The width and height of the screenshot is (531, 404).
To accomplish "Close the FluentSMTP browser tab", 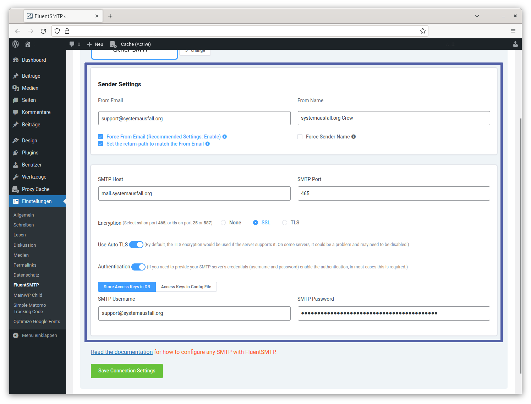I will (97, 16).
